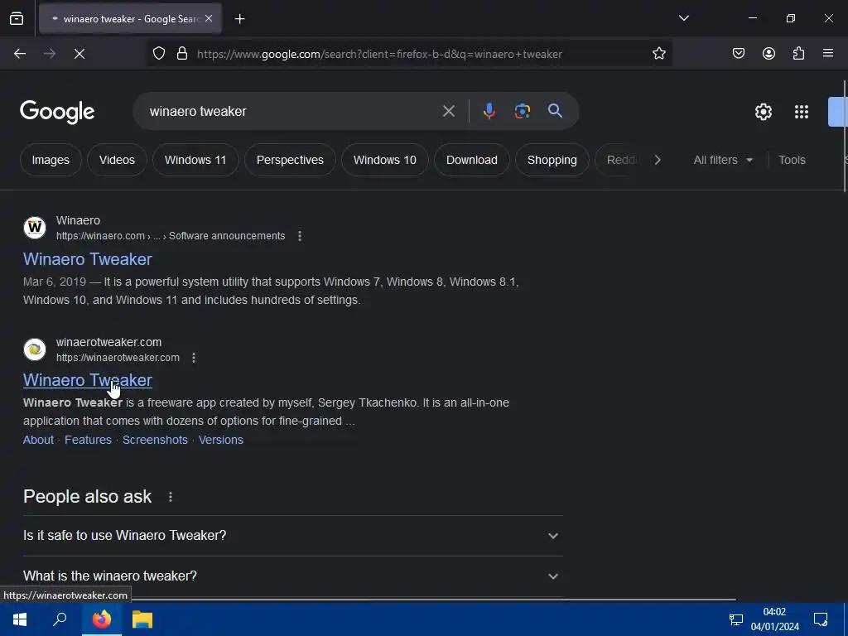Open Windows taskbar search

point(60,619)
